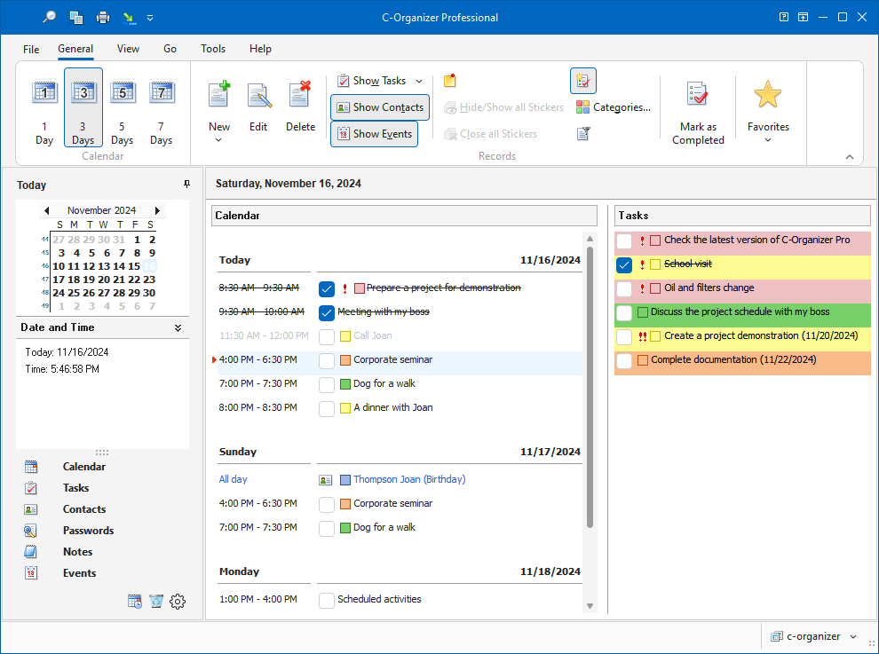Click the orange swatch on Complete documentation task
The height and width of the screenshot is (654, 879).
point(643,359)
